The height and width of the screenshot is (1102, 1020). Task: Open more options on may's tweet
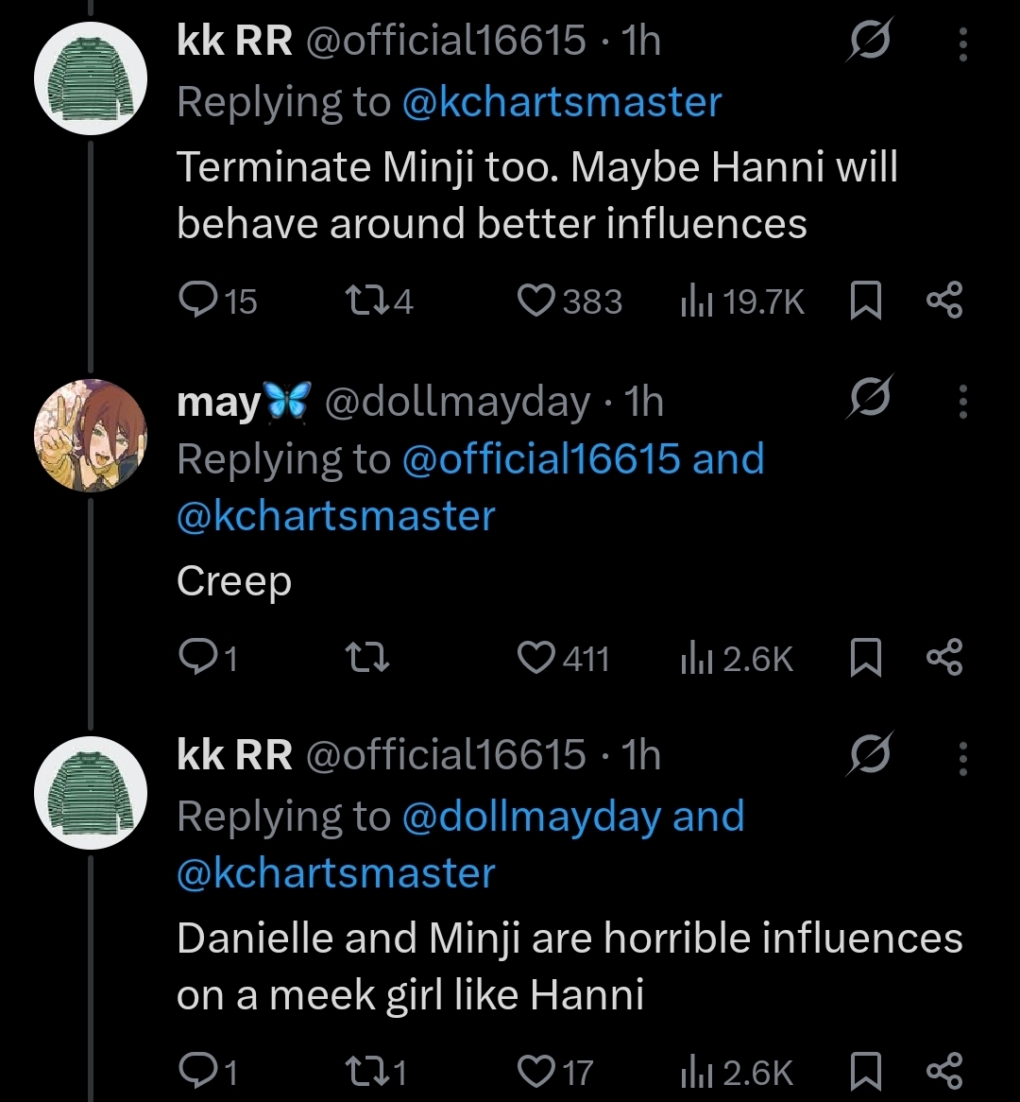(x=962, y=402)
